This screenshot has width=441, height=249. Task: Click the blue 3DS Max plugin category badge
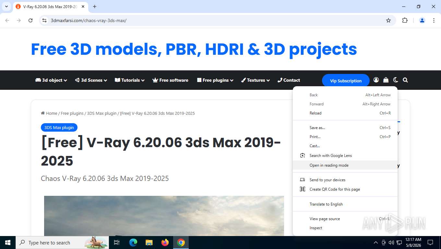pyautogui.click(x=59, y=127)
